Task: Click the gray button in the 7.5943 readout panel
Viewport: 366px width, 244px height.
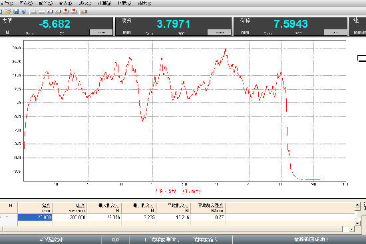Action: point(335,33)
